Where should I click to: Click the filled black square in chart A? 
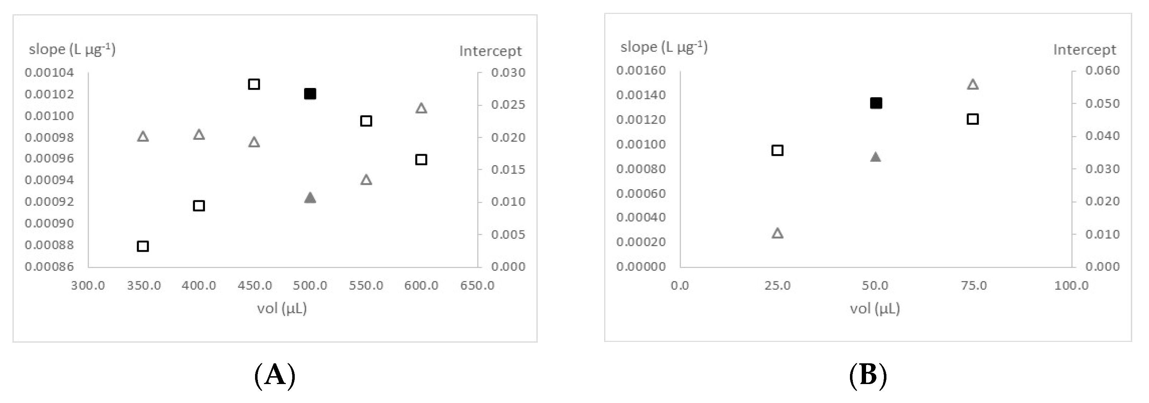click(310, 94)
